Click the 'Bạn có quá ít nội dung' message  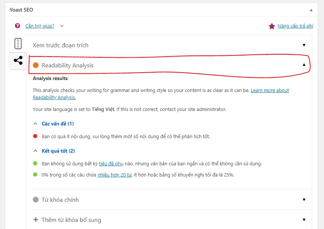point(126,136)
